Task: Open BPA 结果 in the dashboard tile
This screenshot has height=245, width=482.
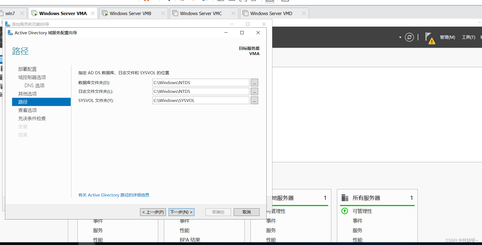Action: click(x=190, y=240)
